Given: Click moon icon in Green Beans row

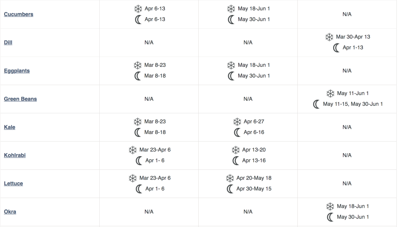Looking at the screenshot, I should click(x=316, y=104).
